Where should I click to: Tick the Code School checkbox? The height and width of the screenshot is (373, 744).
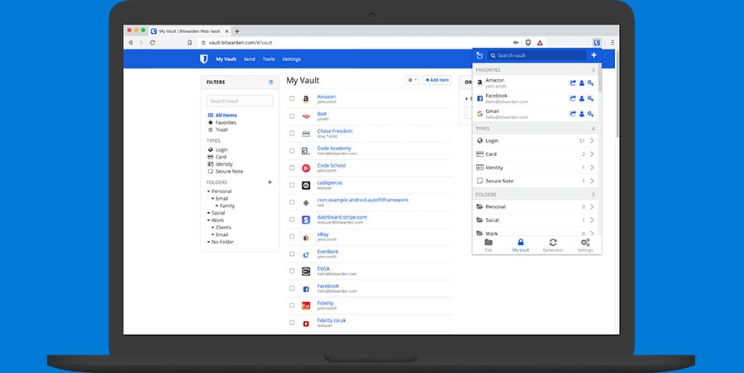292,168
